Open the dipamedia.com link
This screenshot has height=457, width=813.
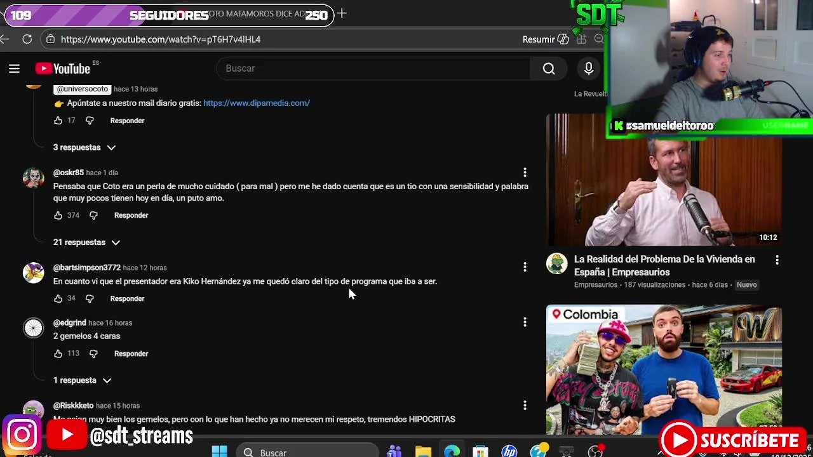(x=257, y=103)
